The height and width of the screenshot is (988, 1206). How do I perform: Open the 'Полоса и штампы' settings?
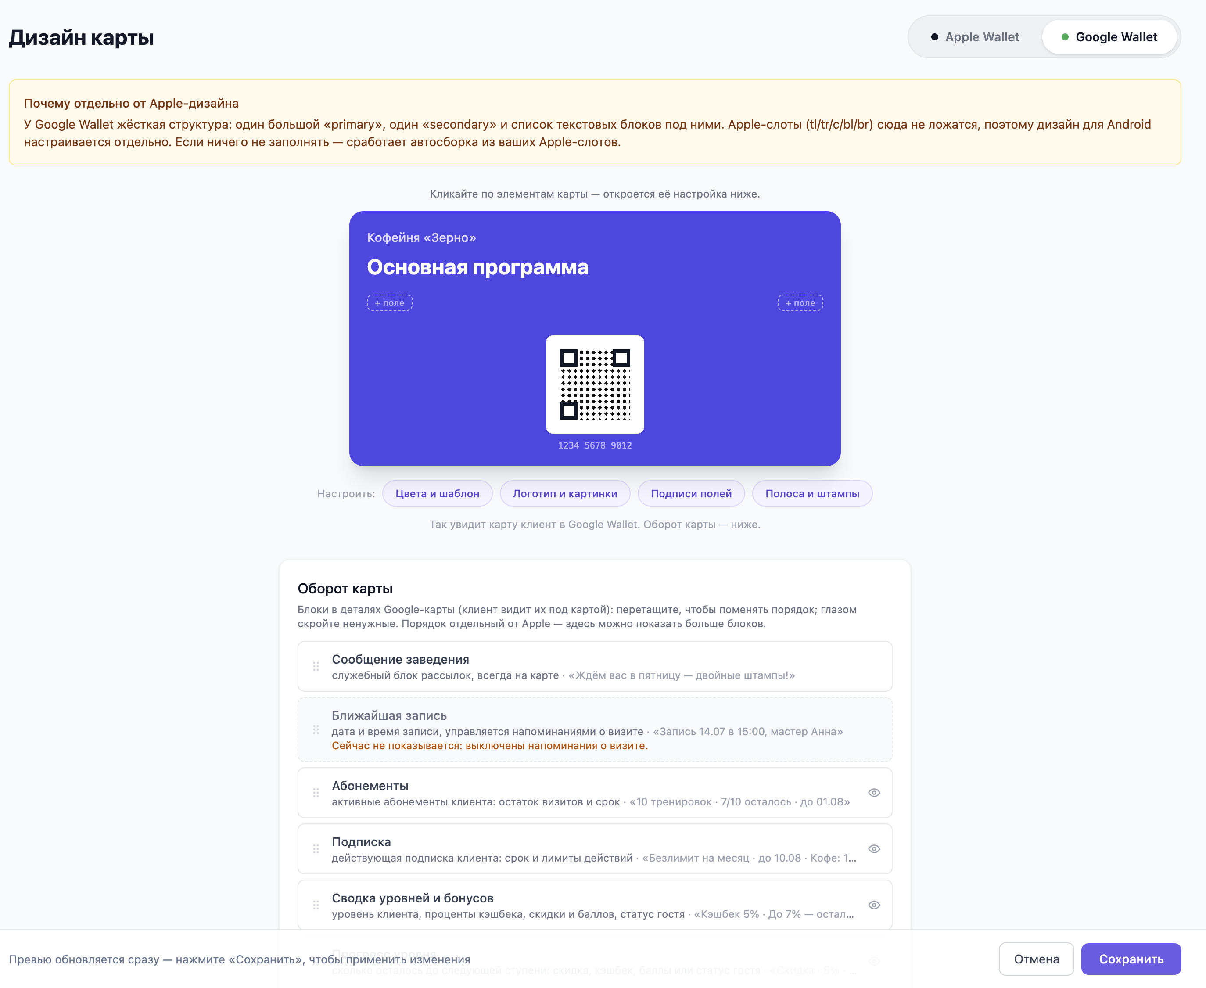[x=812, y=493]
